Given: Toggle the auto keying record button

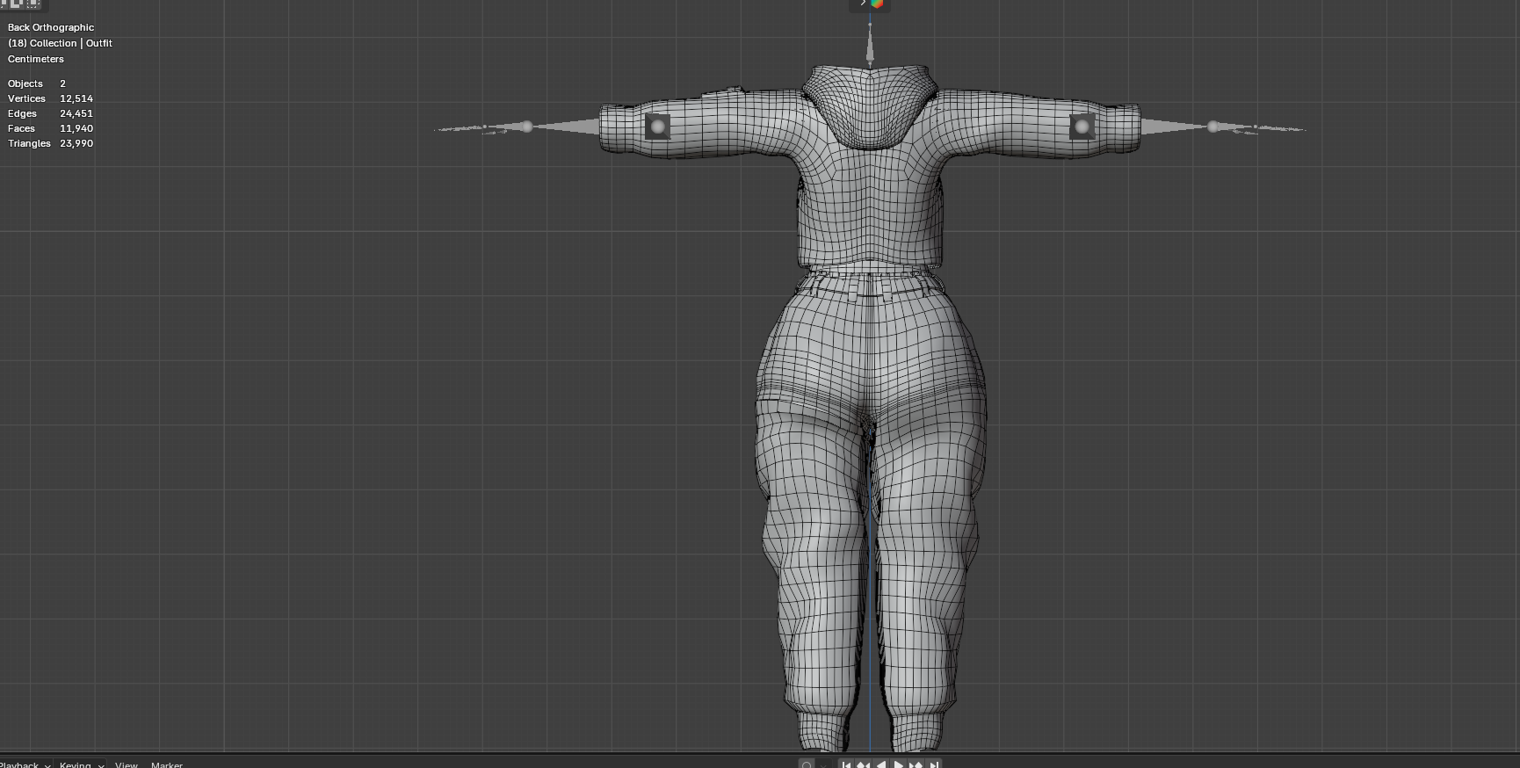Looking at the screenshot, I should point(807,764).
